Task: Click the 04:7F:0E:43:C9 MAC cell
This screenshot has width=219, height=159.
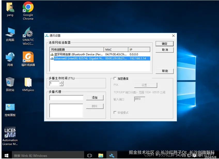Action: point(116,54)
